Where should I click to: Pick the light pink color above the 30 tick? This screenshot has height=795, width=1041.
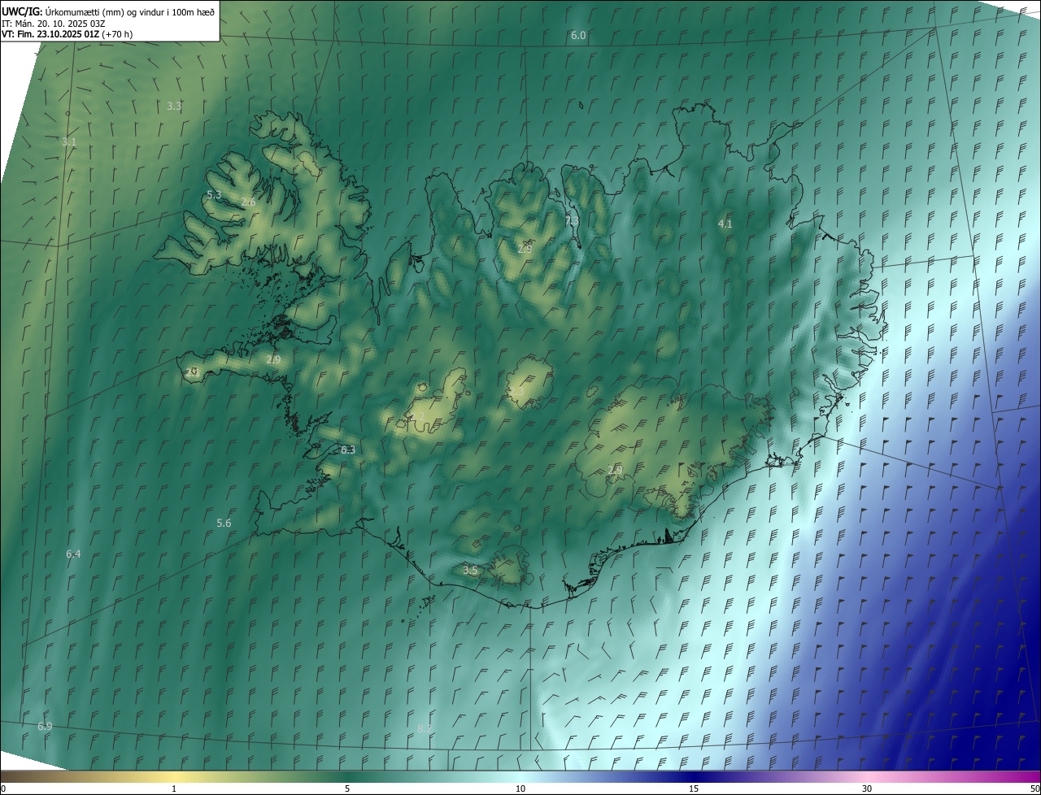point(867,776)
